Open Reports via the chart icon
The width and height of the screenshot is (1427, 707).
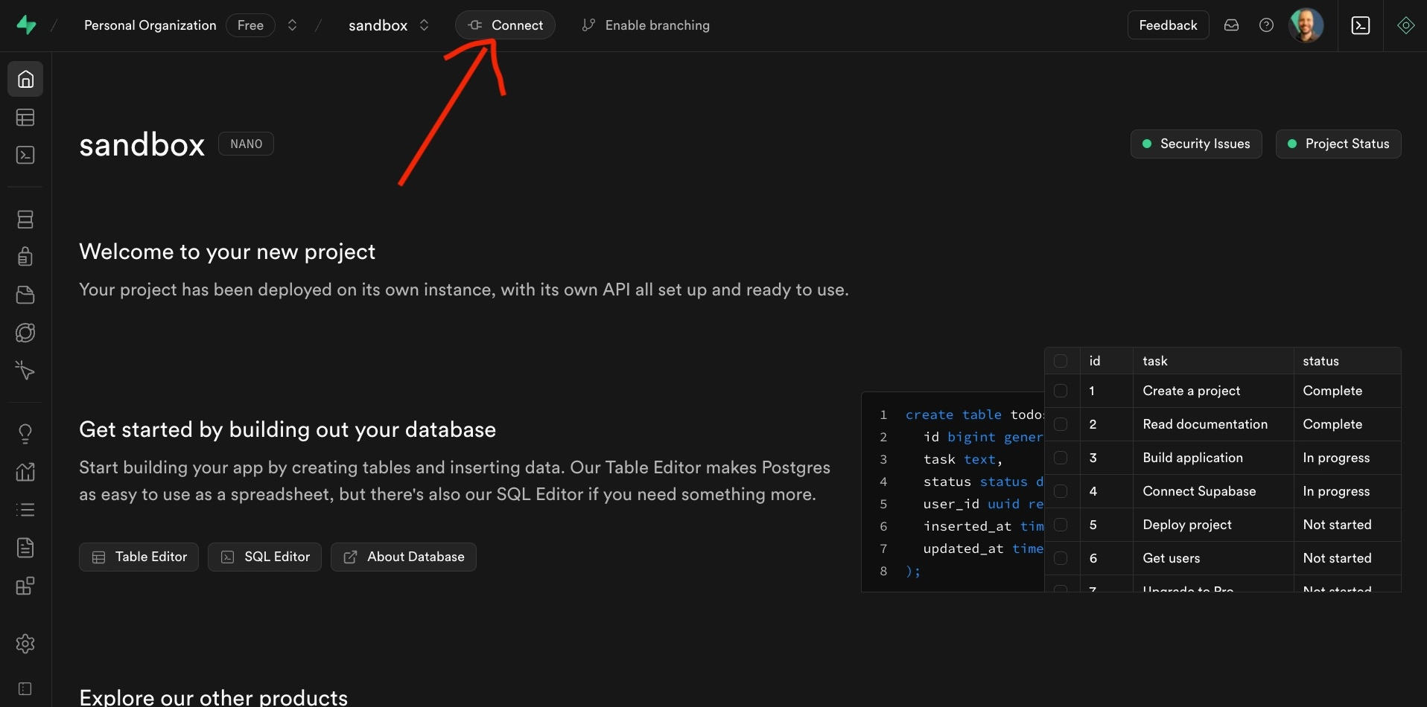pos(25,472)
